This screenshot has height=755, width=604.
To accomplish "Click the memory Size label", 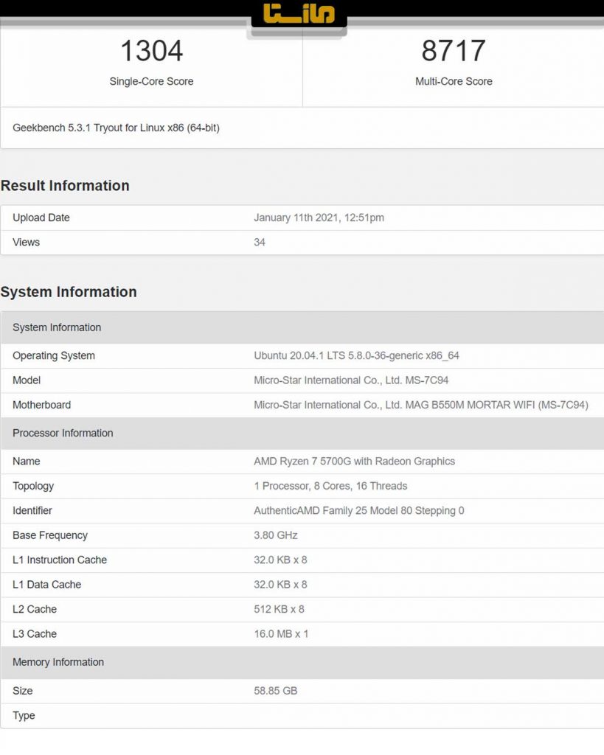I will pyautogui.click(x=23, y=691).
